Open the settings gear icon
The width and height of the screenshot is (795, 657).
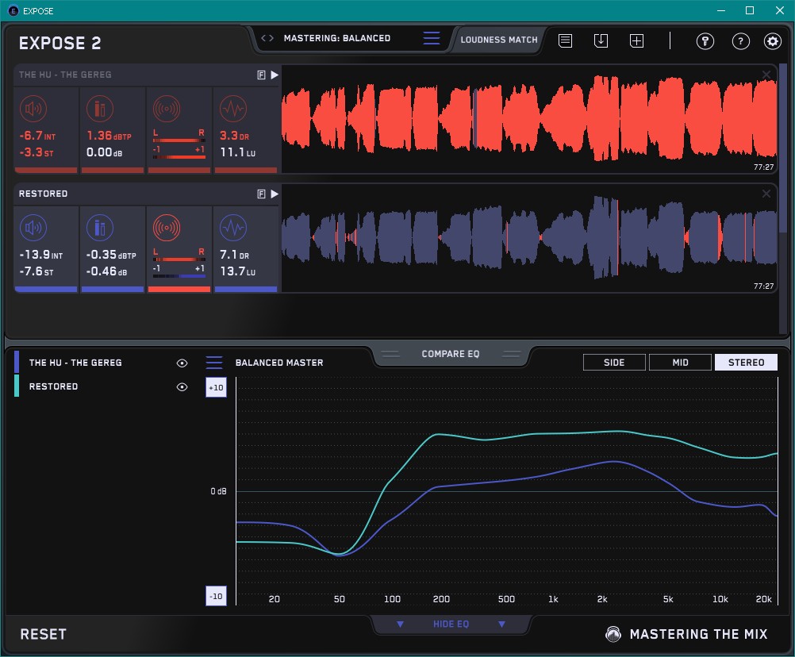click(772, 41)
